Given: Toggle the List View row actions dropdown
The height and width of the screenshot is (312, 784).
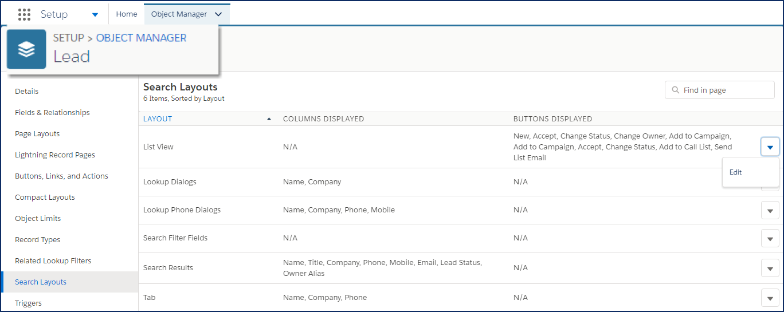Looking at the screenshot, I should point(770,147).
